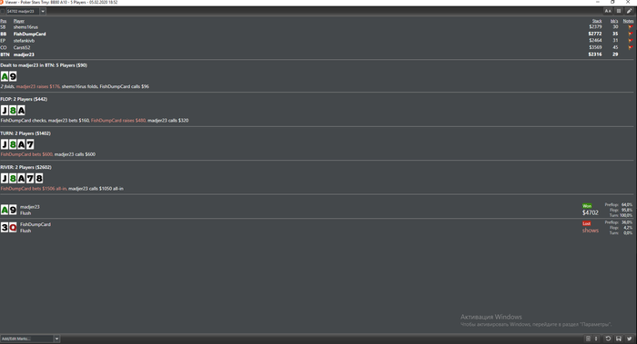The height and width of the screenshot is (344, 637).
Task: Click the green Won badge
Action: pyautogui.click(x=587, y=206)
